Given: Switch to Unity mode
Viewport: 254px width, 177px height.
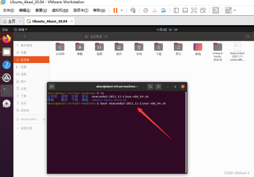Looking at the screenshot, I should (x=203, y=11).
